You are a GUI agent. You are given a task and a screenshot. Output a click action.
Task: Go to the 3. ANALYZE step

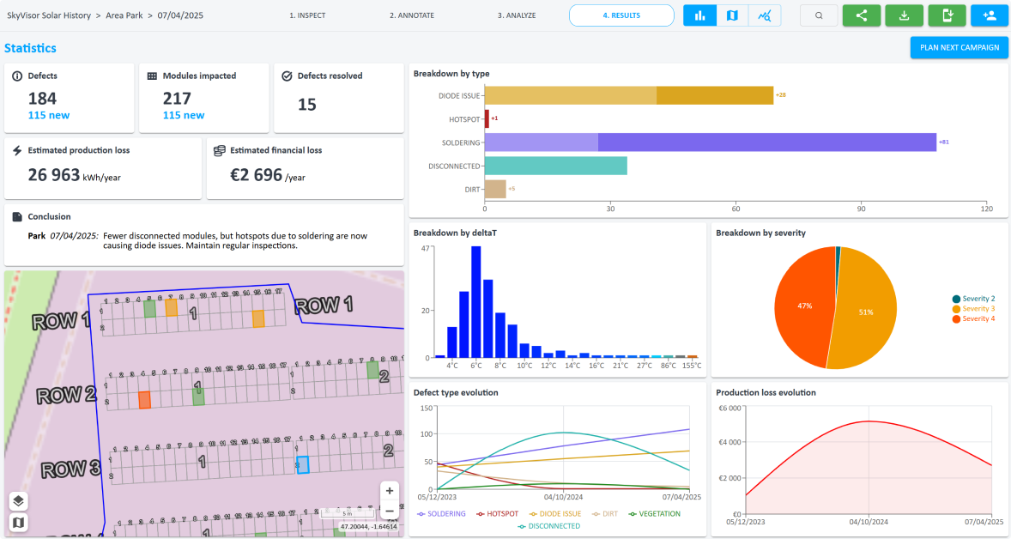517,15
